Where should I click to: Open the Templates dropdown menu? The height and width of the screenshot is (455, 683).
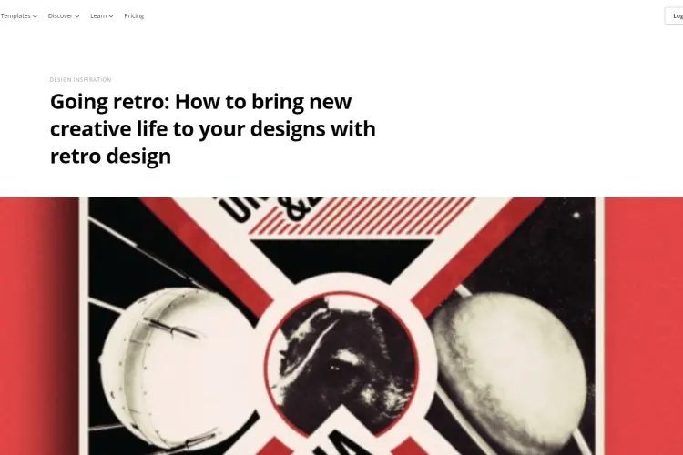[x=18, y=15]
